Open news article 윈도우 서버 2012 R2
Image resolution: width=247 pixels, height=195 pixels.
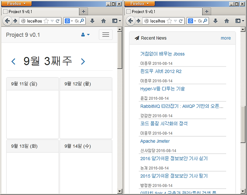click(x=161, y=71)
